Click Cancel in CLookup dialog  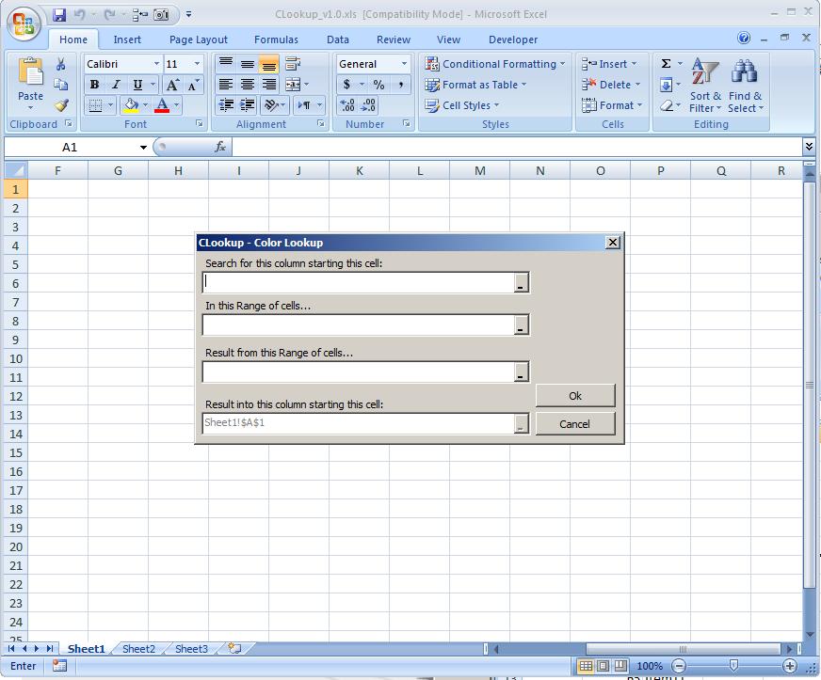coord(575,423)
